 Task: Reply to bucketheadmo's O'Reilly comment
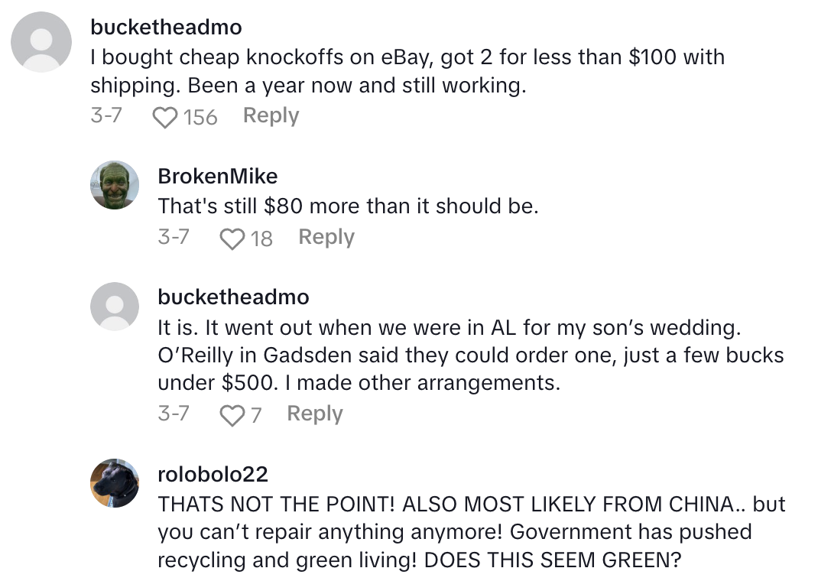point(315,414)
